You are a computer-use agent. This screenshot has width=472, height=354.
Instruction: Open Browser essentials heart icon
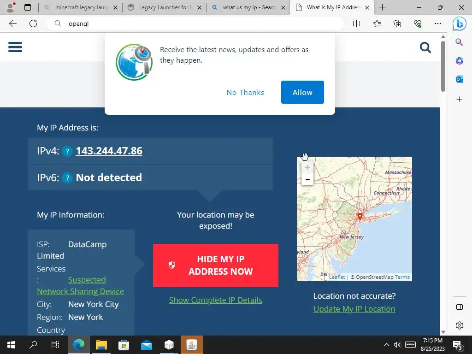tap(418, 24)
